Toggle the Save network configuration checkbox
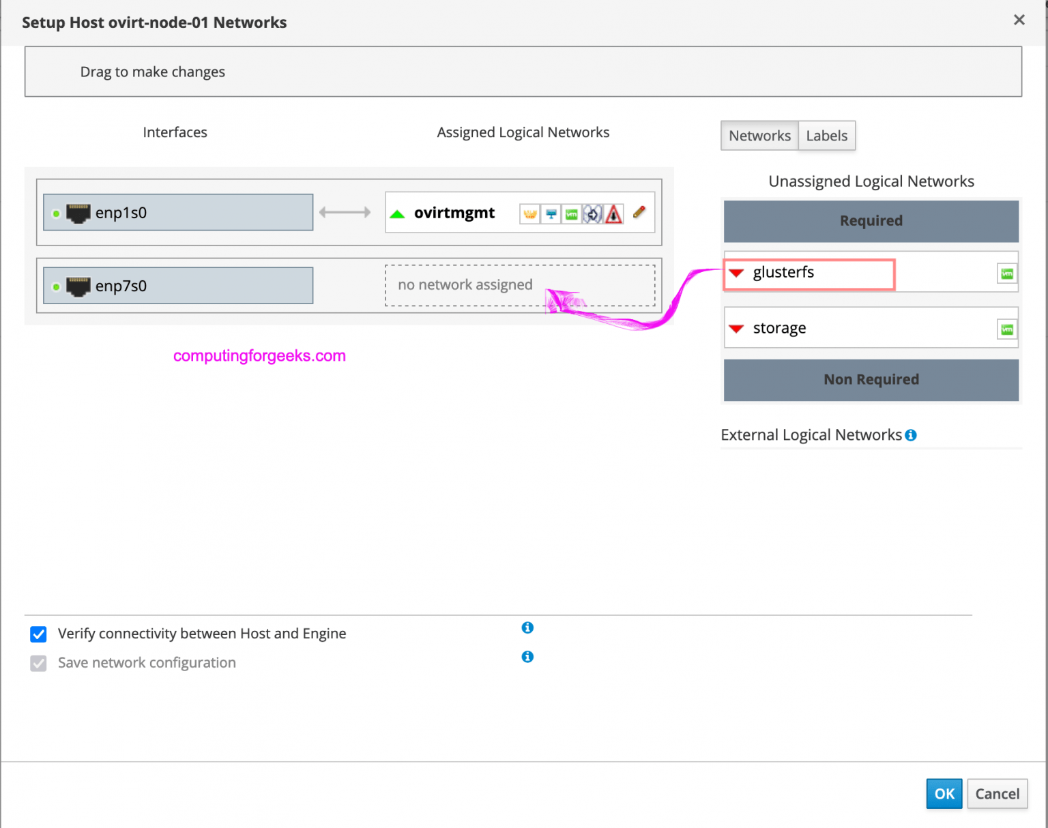 coord(38,663)
